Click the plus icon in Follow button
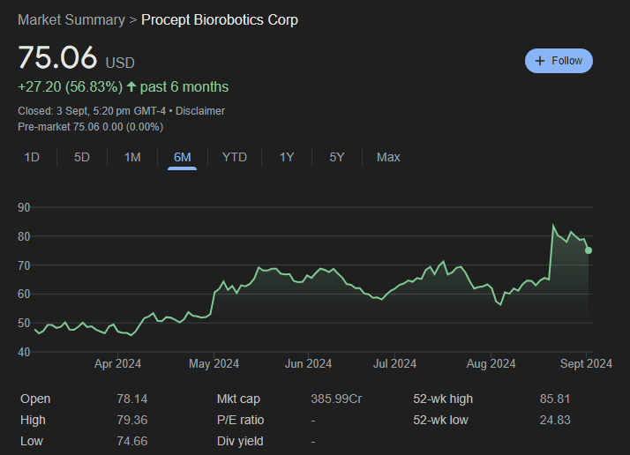 [540, 61]
